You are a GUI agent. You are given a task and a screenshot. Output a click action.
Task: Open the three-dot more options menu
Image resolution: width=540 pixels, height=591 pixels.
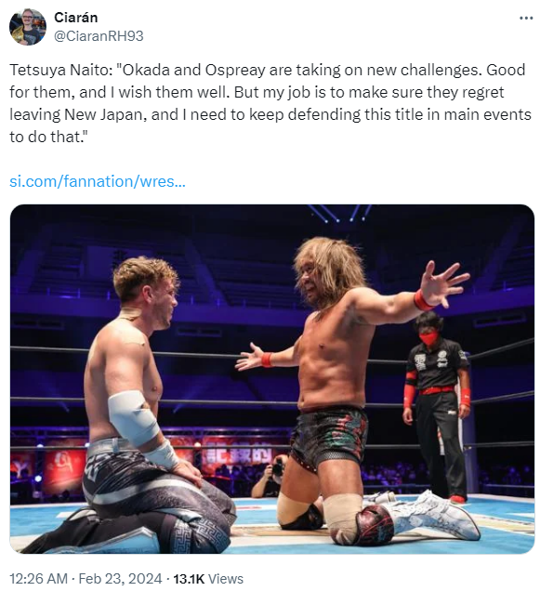[x=526, y=18]
